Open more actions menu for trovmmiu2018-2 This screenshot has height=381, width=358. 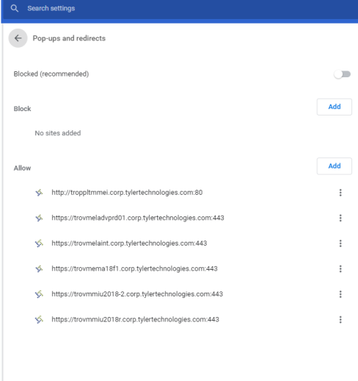point(340,294)
